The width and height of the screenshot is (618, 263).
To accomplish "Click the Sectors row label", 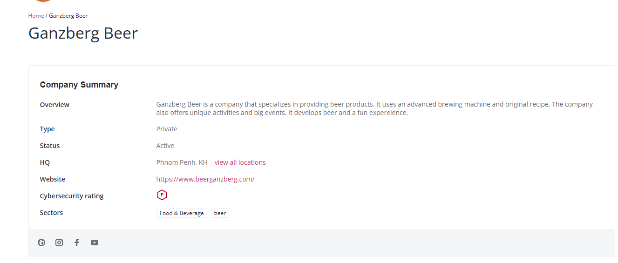I will pyautogui.click(x=51, y=213).
